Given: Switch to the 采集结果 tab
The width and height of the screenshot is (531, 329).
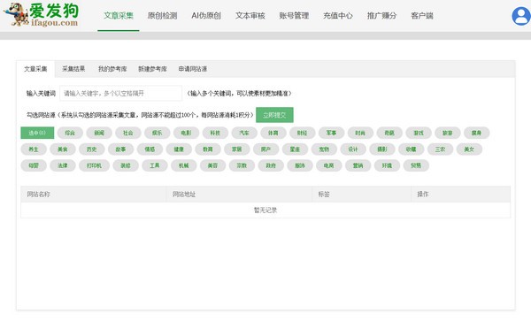Looking at the screenshot, I should (x=73, y=69).
